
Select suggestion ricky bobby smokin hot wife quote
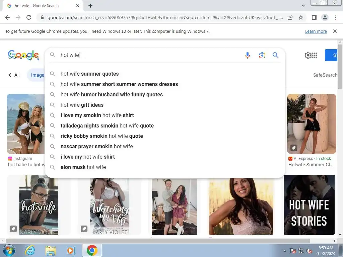click(165, 136)
